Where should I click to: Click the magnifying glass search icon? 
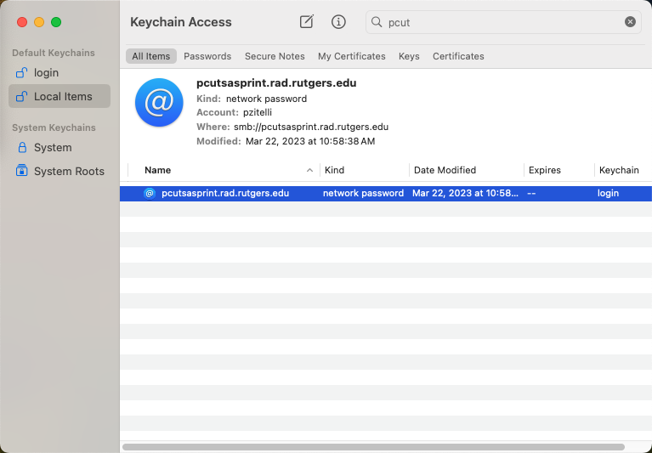point(377,21)
